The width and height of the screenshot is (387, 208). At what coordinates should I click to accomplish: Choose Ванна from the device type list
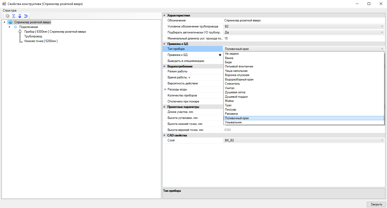coord(304,58)
